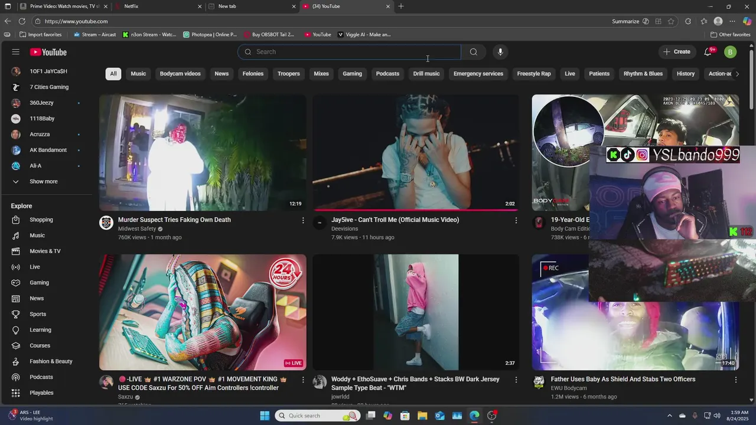
Task: Click the search magnifier button
Action: coord(473,52)
